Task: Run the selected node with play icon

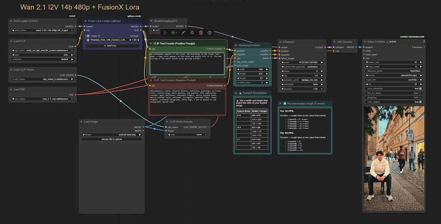Action: pos(165,33)
